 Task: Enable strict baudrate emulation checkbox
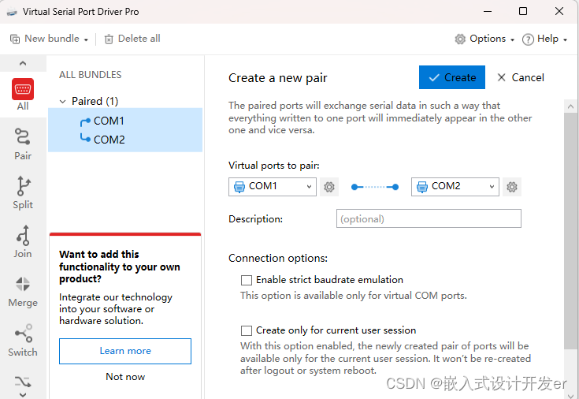pyautogui.click(x=247, y=280)
